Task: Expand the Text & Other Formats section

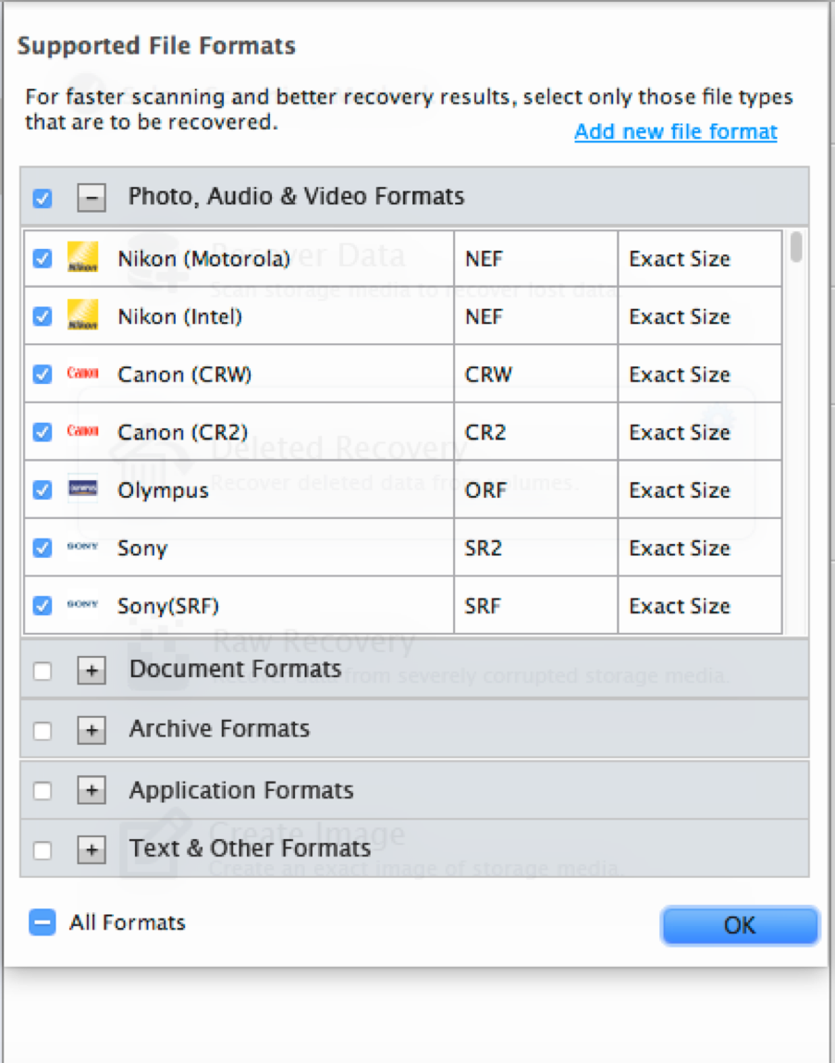Action: (x=92, y=849)
